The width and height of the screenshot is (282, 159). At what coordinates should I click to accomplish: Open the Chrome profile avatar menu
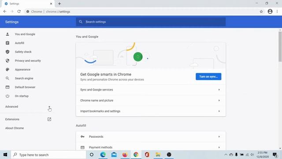point(270,11)
